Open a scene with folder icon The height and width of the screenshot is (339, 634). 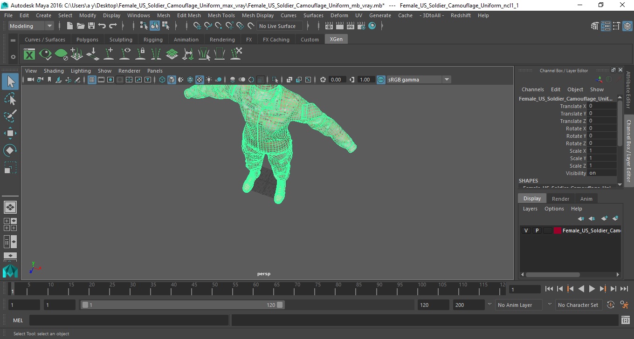[81, 26]
